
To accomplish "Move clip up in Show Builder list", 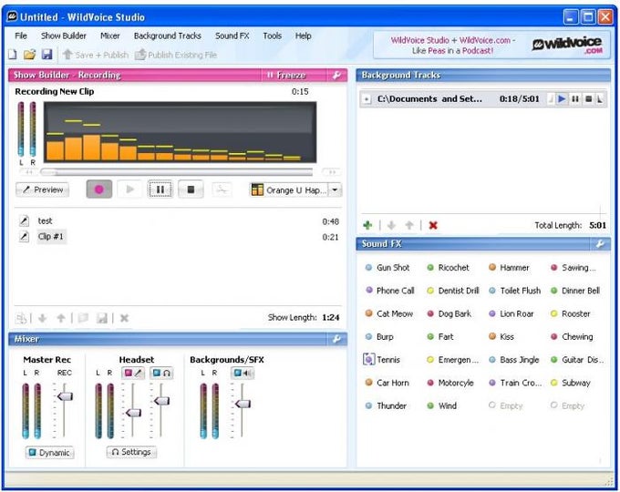I will coord(61,318).
